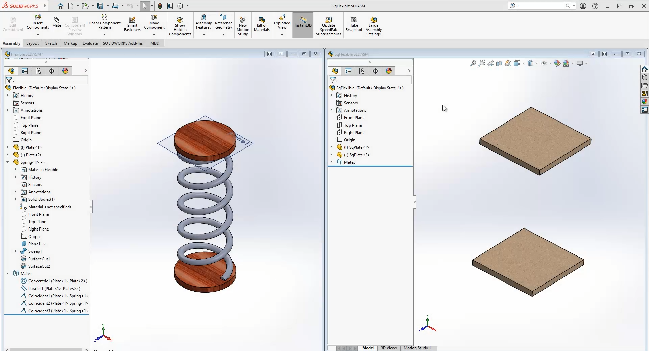Expand the Plate<1> component in Flexible tree
The height and width of the screenshot is (351, 649).
tap(8, 147)
